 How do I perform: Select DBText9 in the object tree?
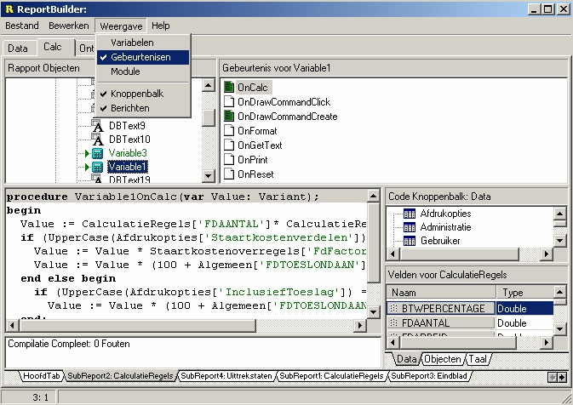pyautogui.click(x=127, y=126)
